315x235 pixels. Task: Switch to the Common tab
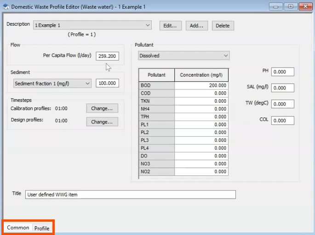[18, 228]
